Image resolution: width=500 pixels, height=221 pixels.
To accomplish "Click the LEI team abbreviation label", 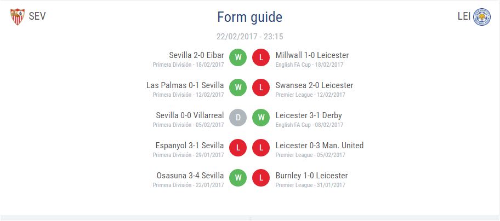I will point(464,16).
